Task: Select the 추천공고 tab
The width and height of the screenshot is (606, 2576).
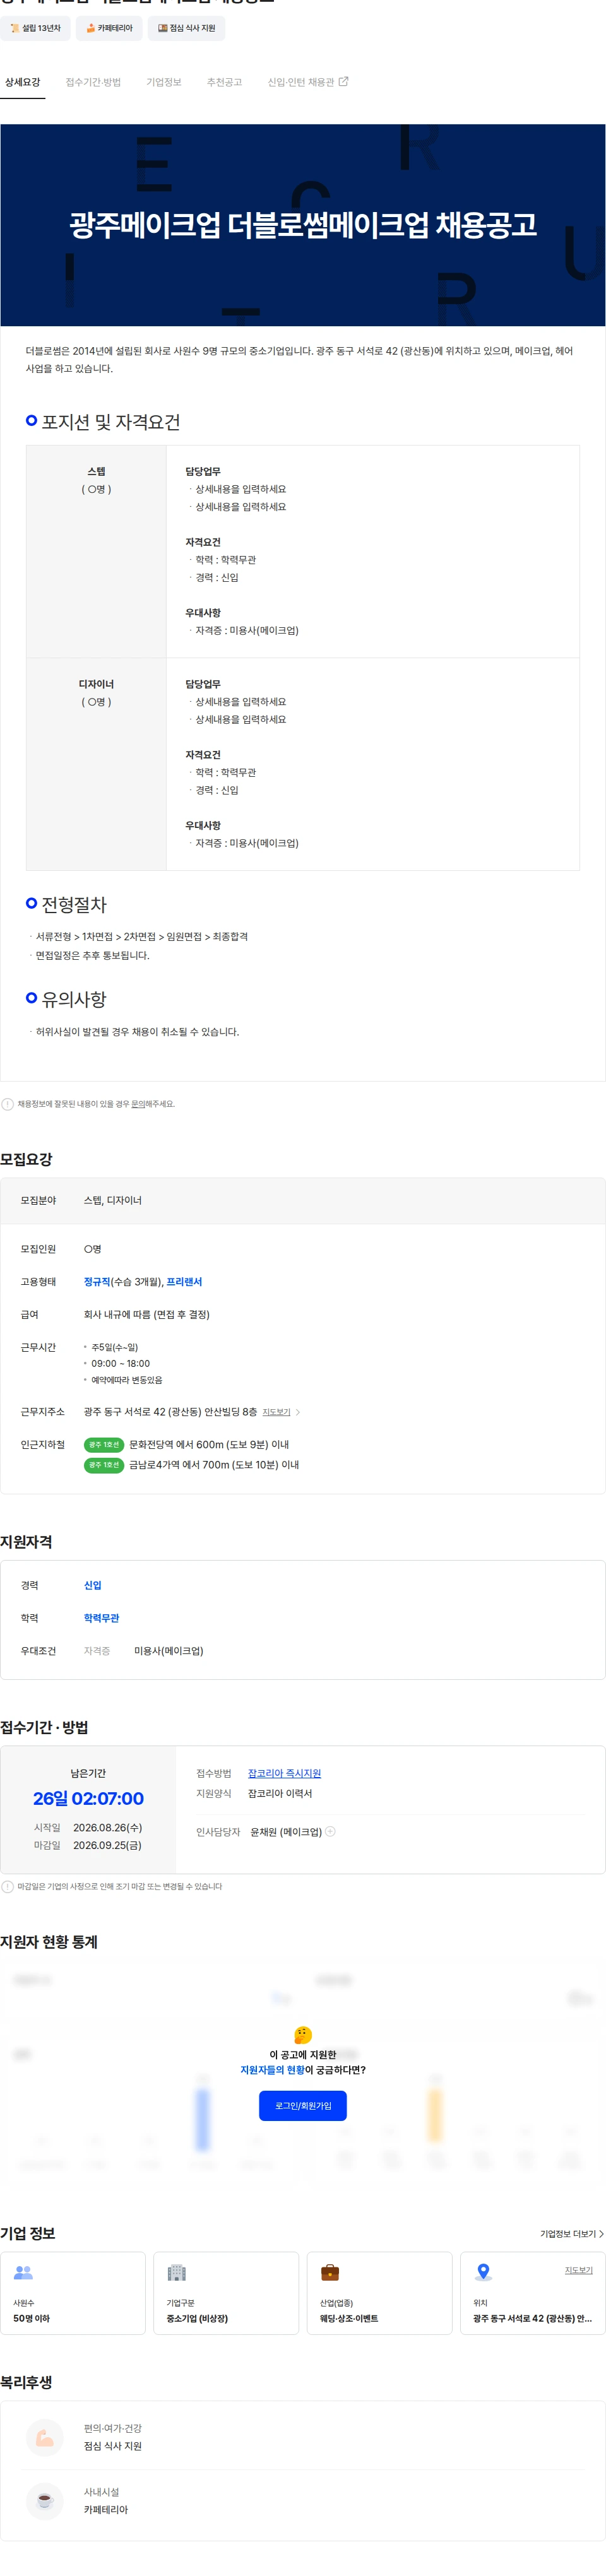Action: point(224,82)
